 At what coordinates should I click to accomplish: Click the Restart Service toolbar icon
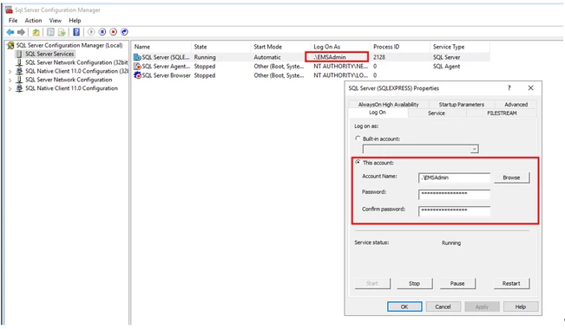coord(124,32)
